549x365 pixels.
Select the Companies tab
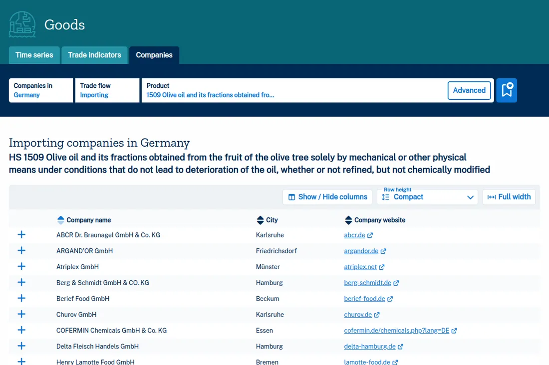tap(154, 55)
